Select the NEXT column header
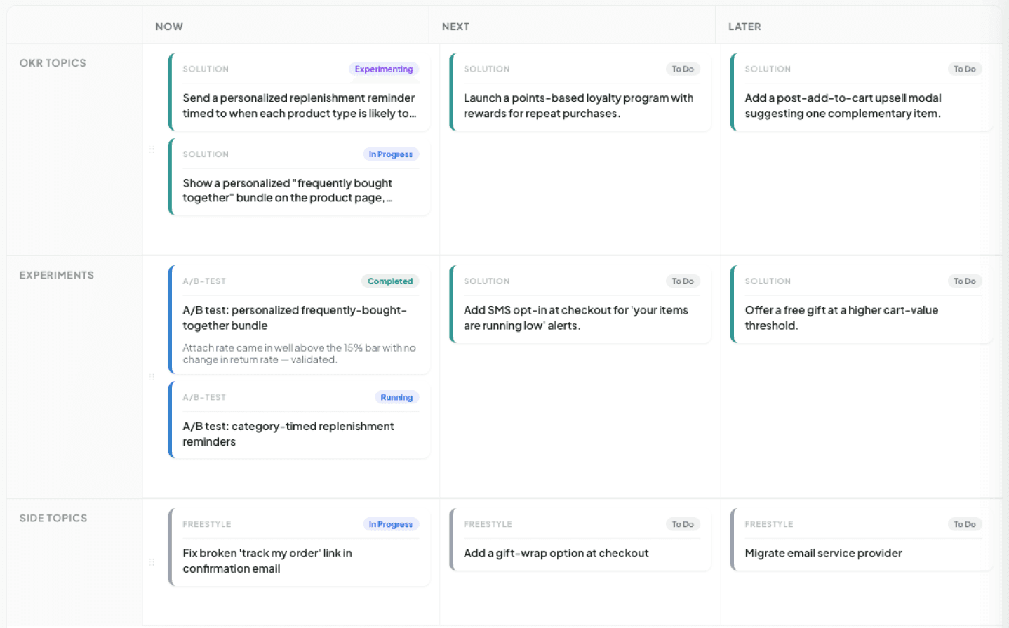This screenshot has width=1009, height=628. 455,27
